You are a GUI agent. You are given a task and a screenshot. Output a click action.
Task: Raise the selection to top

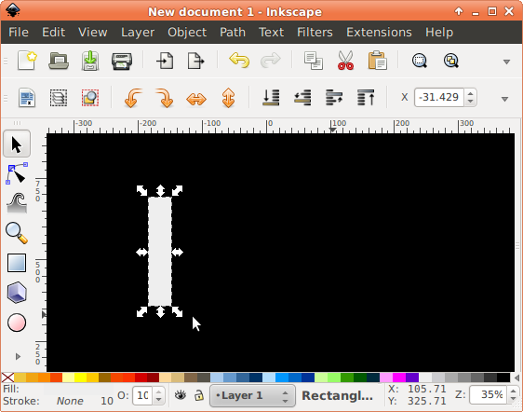coord(366,97)
